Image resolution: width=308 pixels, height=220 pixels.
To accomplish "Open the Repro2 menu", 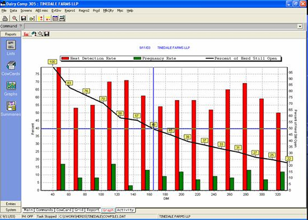I will pyautogui.click(x=84, y=11).
